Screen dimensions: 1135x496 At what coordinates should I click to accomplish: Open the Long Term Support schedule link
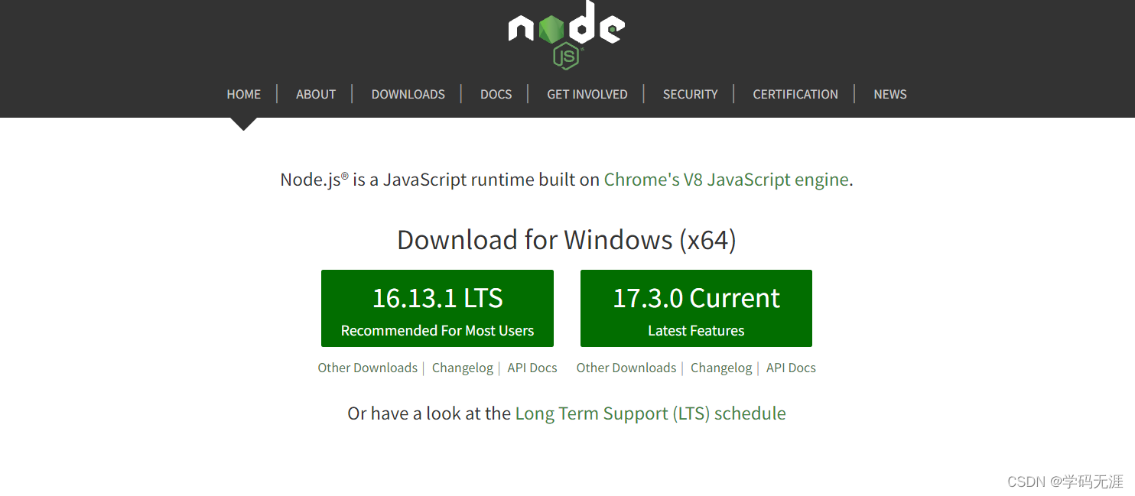650,413
